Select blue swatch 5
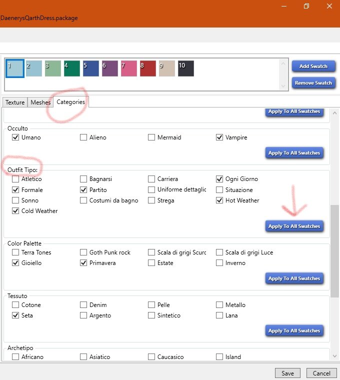The image size is (340, 380). click(91, 68)
